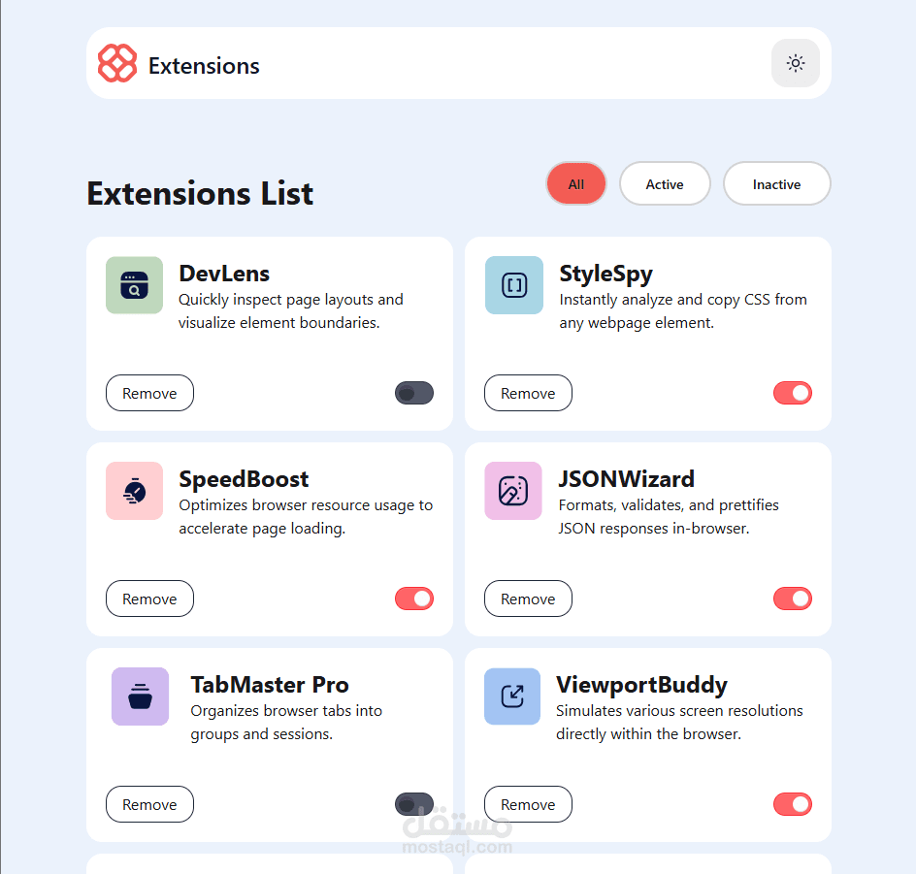Remove the TabMaster Pro extension
Viewport: 916px width, 874px height.
pyautogui.click(x=149, y=804)
